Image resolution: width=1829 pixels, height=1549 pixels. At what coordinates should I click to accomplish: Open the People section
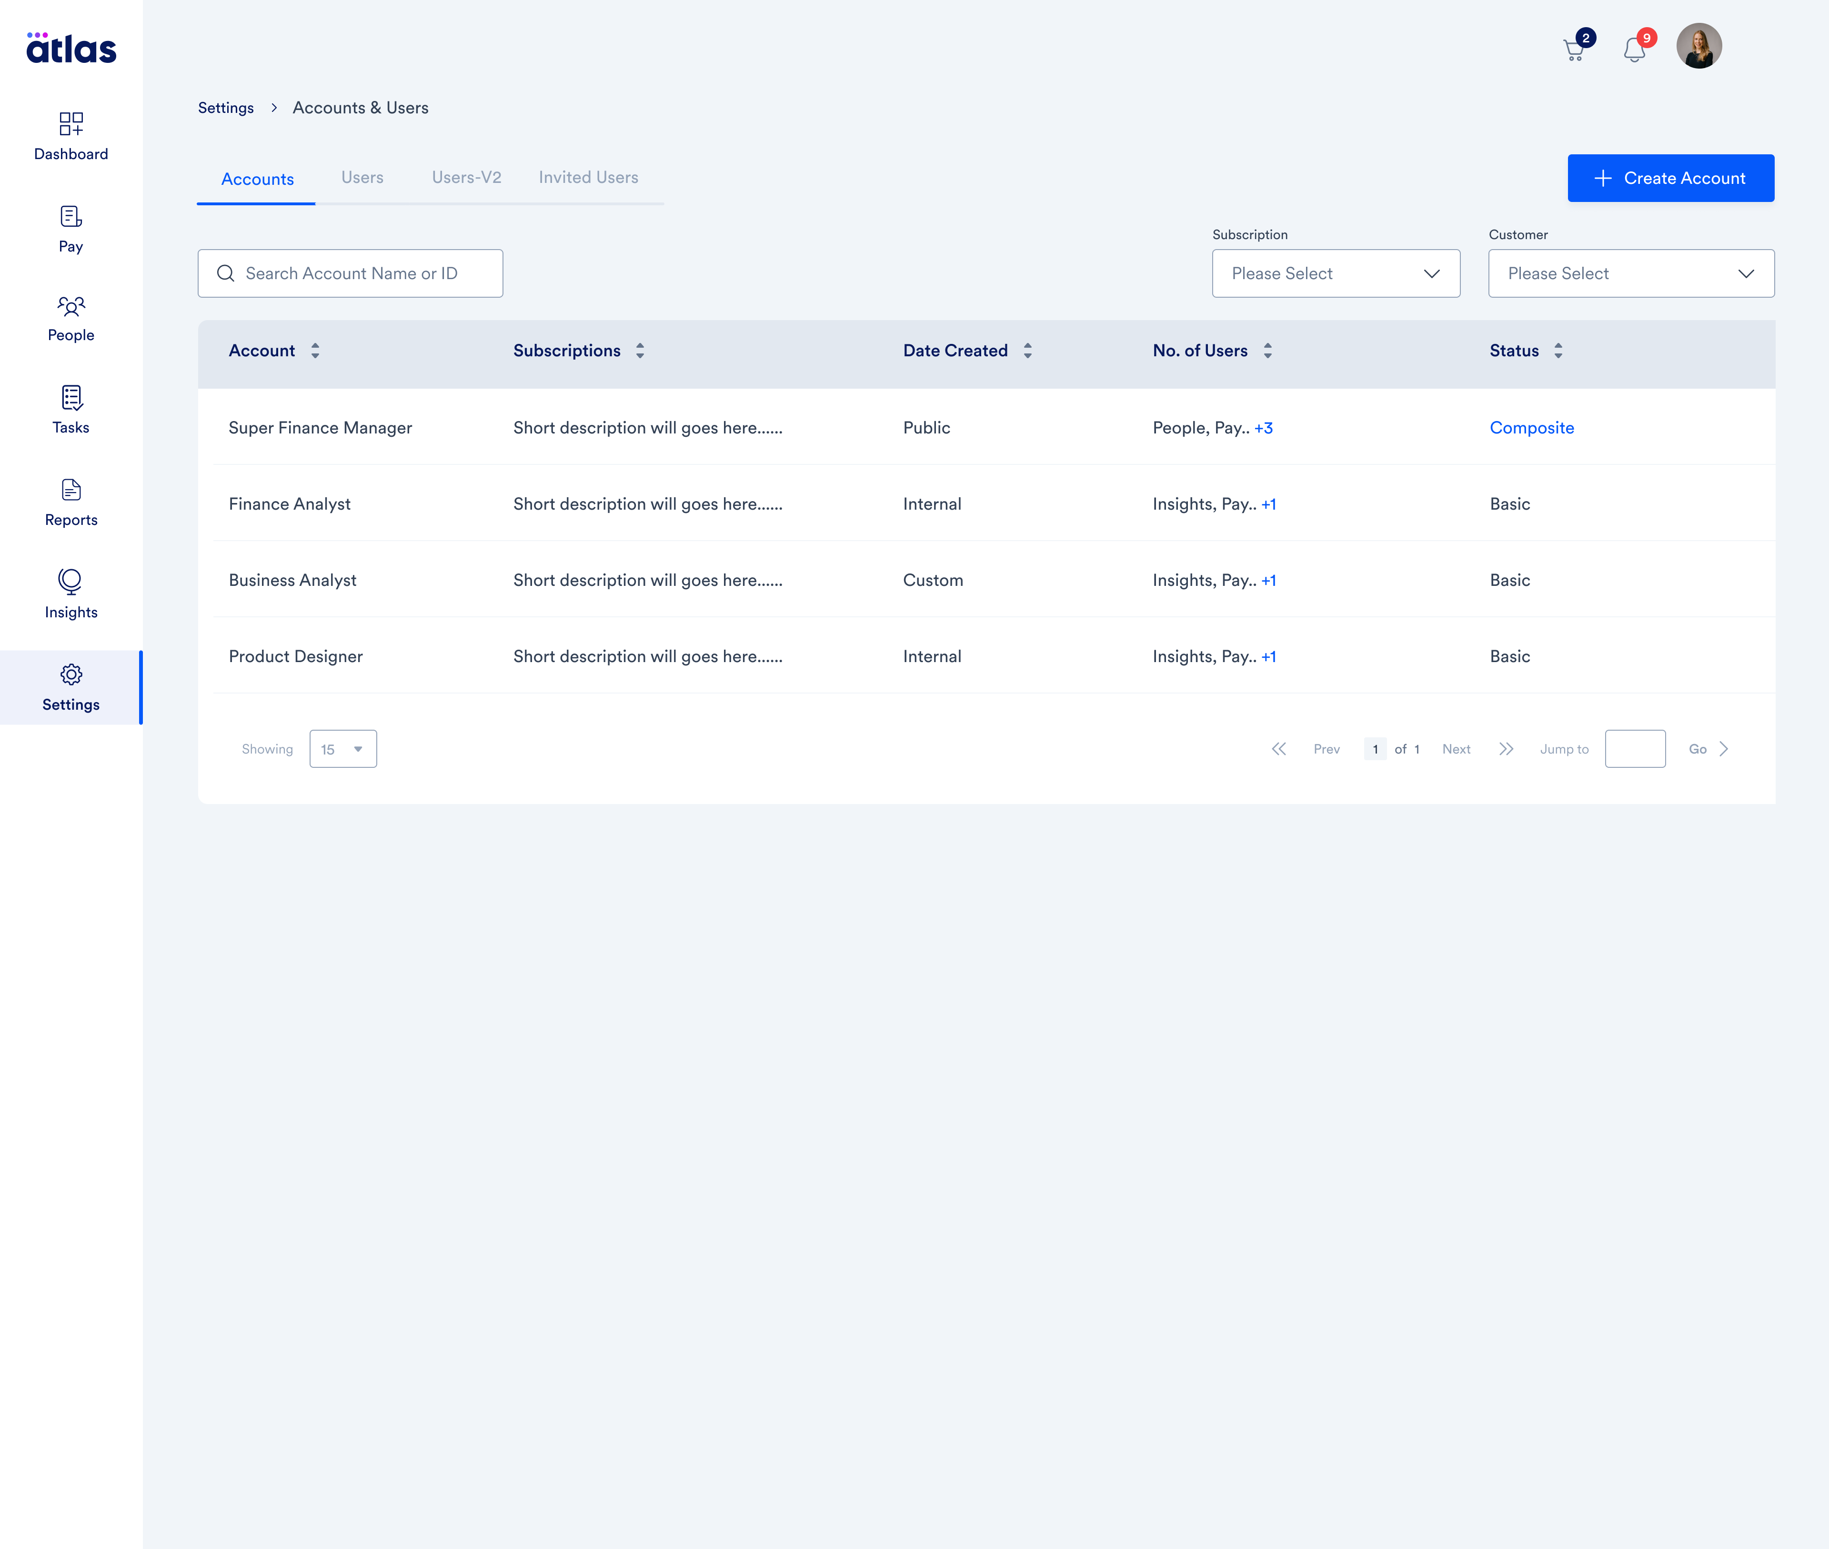(71, 320)
